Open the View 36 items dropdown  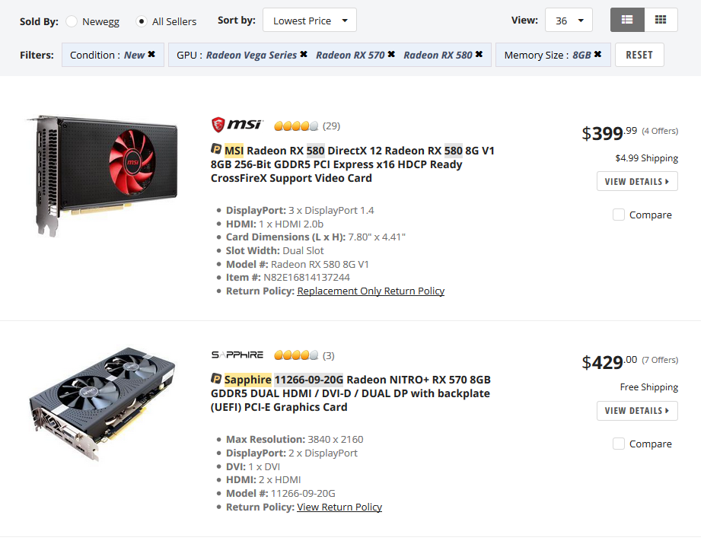coord(569,21)
